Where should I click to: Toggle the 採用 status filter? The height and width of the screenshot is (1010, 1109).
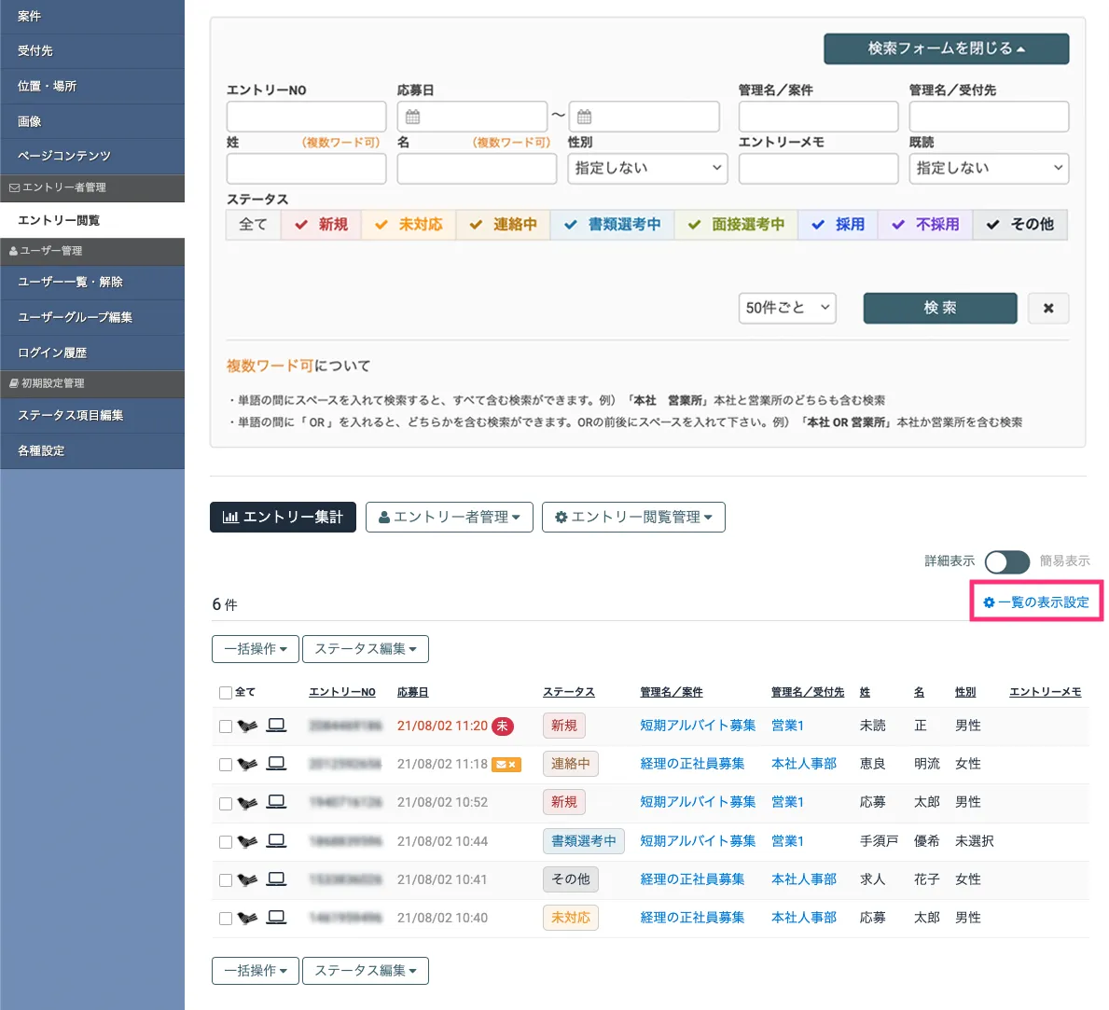838,225
